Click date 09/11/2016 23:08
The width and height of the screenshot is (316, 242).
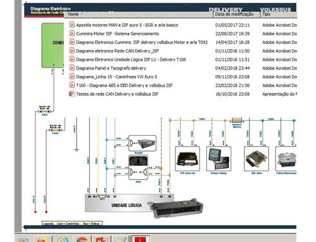tap(233, 77)
